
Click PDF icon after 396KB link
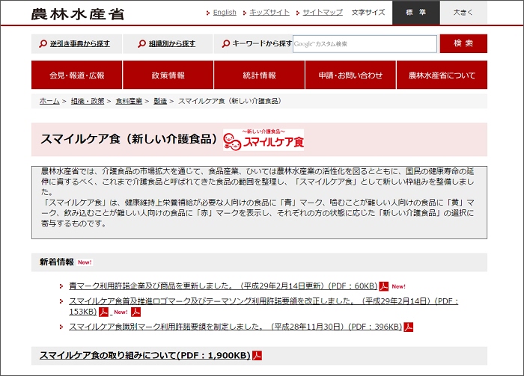[x=409, y=327]
